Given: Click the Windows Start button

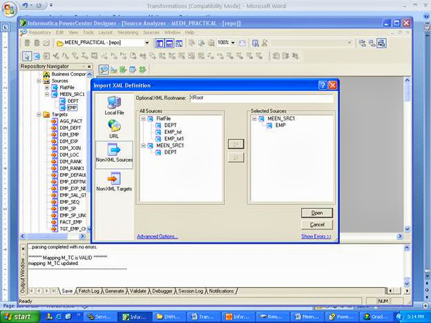Looking at the screenshot, I should (20, 317).
